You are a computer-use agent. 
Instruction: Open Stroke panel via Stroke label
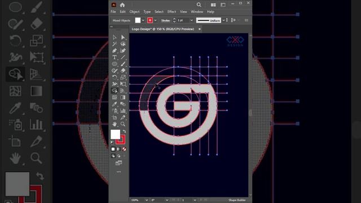point(165,20)
